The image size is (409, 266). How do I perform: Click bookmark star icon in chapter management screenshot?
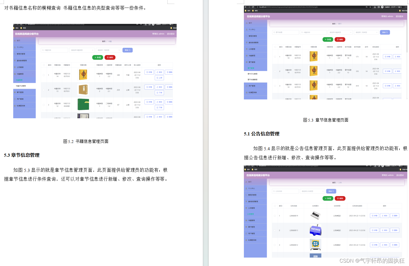(370, 7)
